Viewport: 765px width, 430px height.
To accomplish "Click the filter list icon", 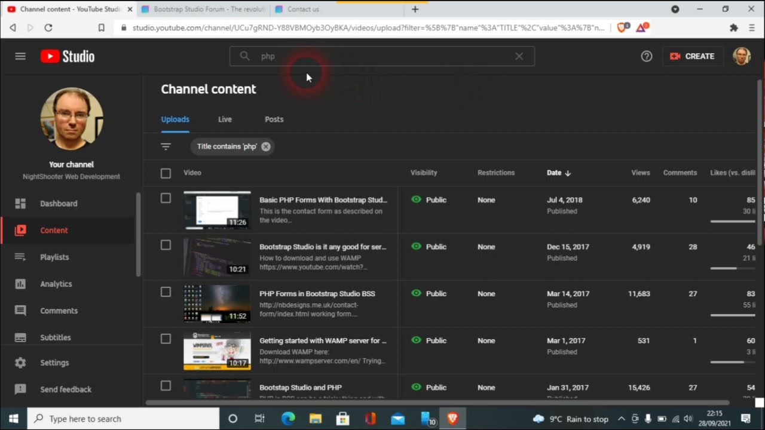I will click(166, 146).
